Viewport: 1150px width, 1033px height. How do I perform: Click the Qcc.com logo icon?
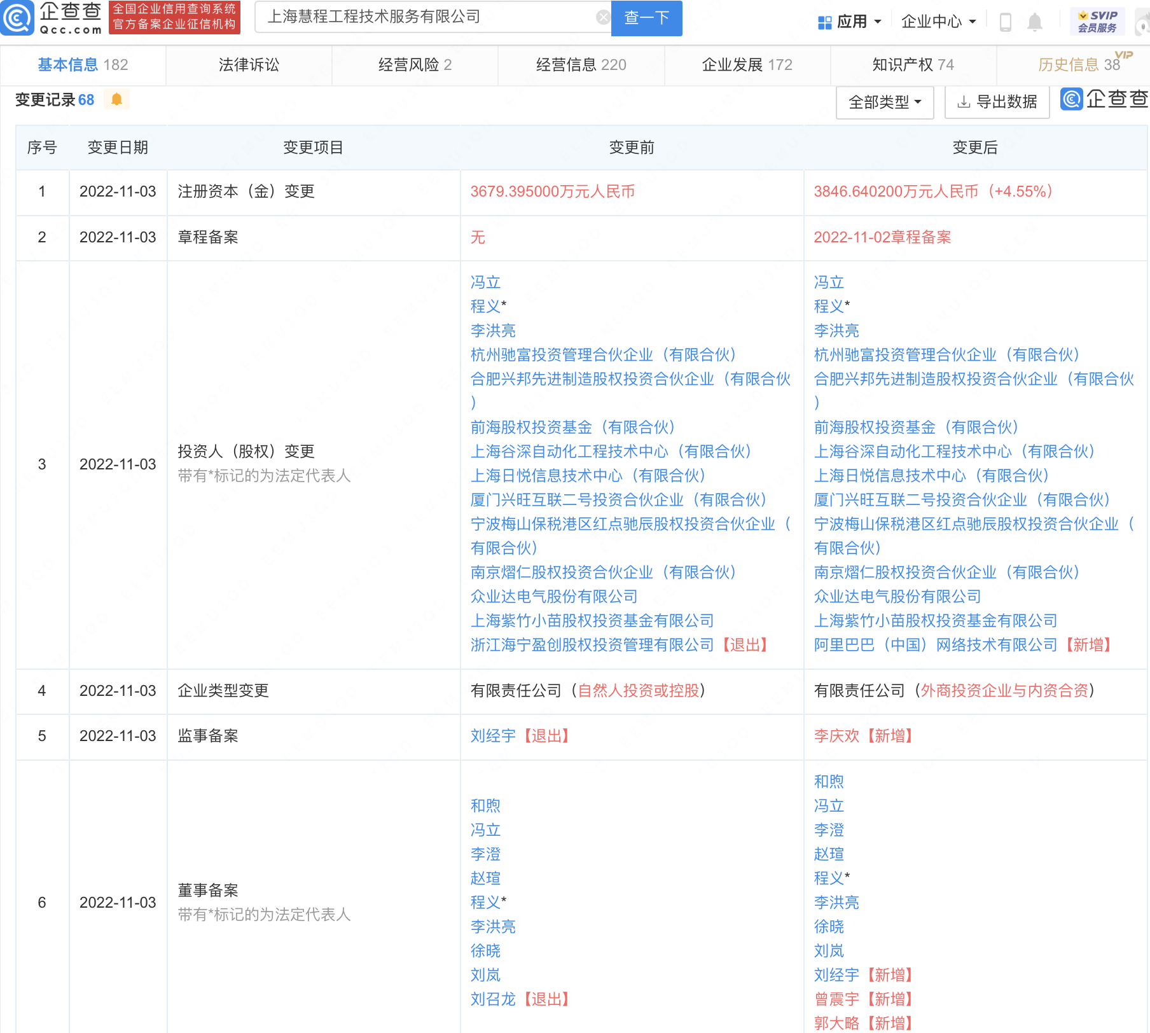[17, 18]
